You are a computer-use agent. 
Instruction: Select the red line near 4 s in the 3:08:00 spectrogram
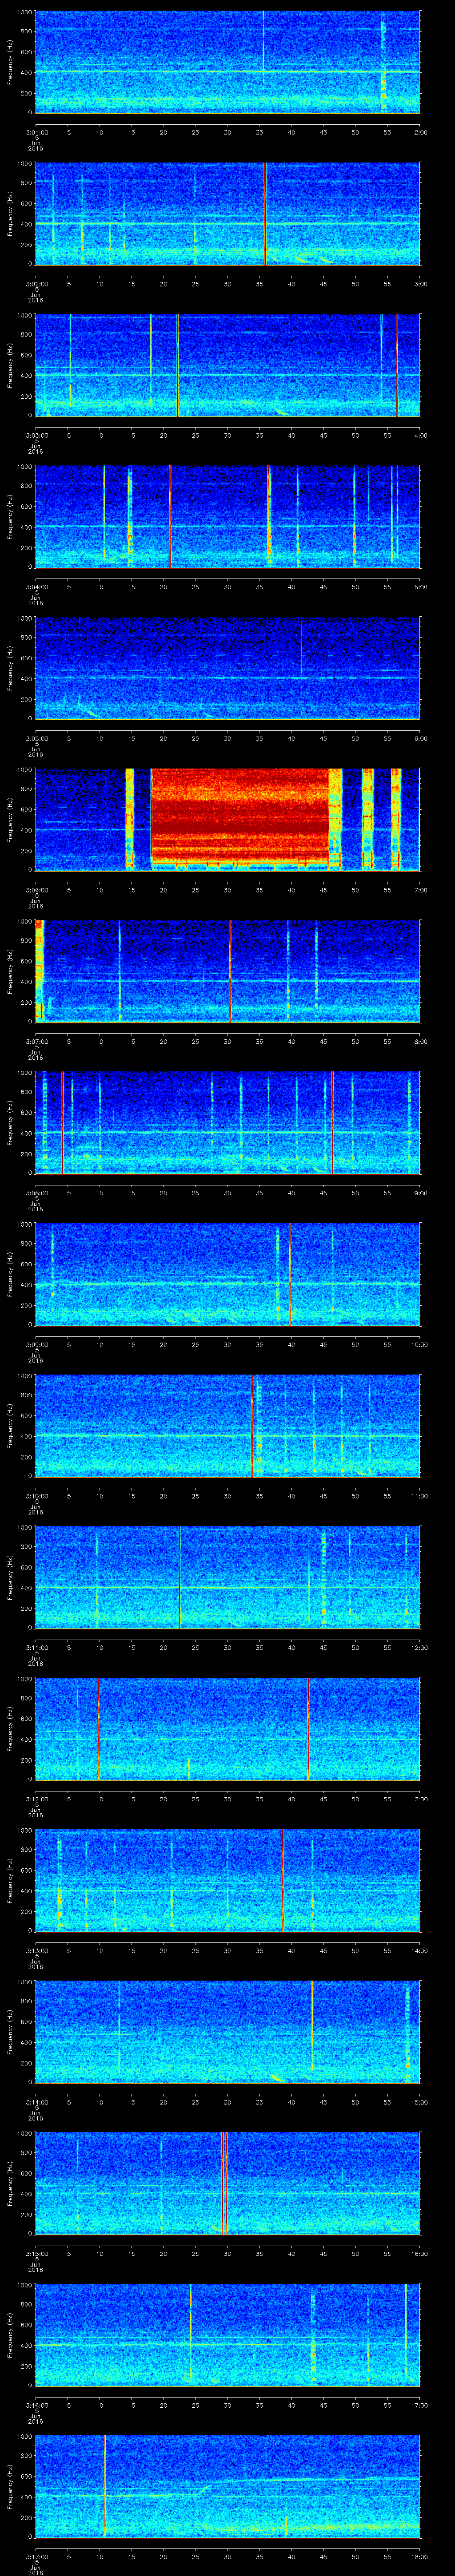pyautogui.click(x=62, y=1123)
